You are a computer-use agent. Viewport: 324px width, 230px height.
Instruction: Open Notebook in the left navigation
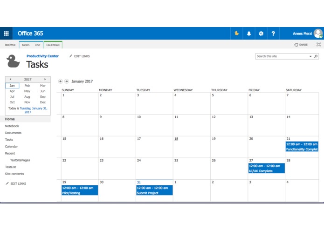click(x=12, y=126)
